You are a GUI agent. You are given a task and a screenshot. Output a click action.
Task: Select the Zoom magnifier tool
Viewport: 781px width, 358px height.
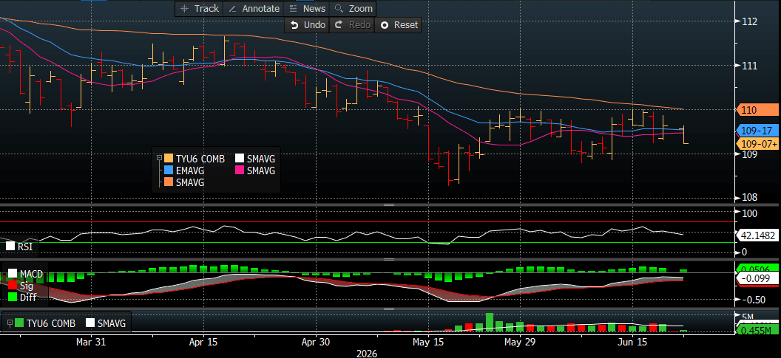click(x=353, y=8)
